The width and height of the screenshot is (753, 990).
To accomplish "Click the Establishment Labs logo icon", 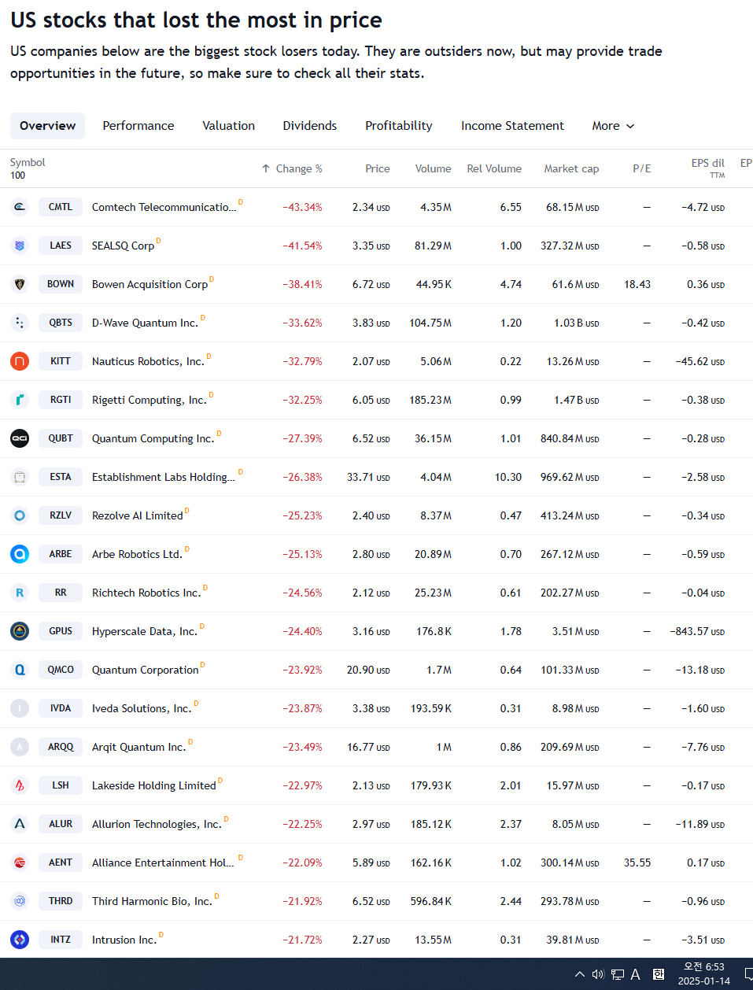I will [20, 477].
